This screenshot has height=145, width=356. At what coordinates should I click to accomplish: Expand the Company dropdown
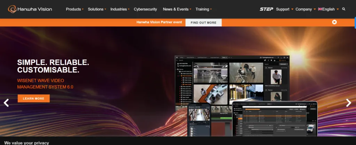[x=306, y=9]
